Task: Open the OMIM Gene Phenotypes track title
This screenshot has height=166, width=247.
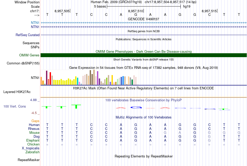Action: pyautogui.click(x=144, y=52)
